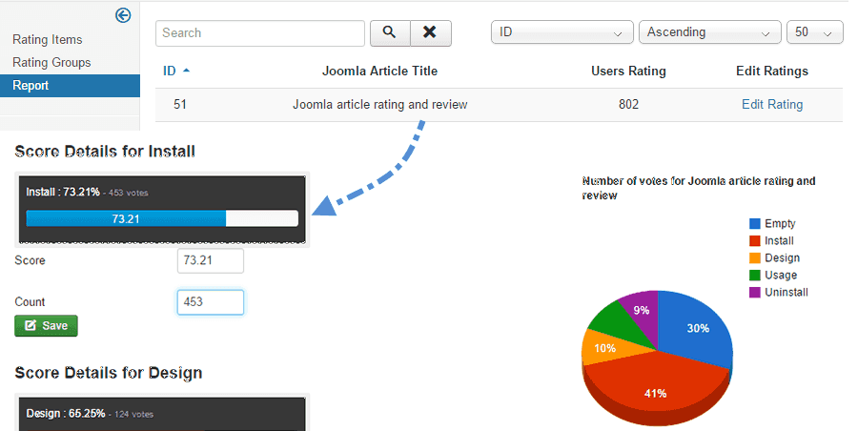The width and height of the screenshot is (858, 431).
Task: Click the green Usage legend swatch
Action: [x=754, y=275]
